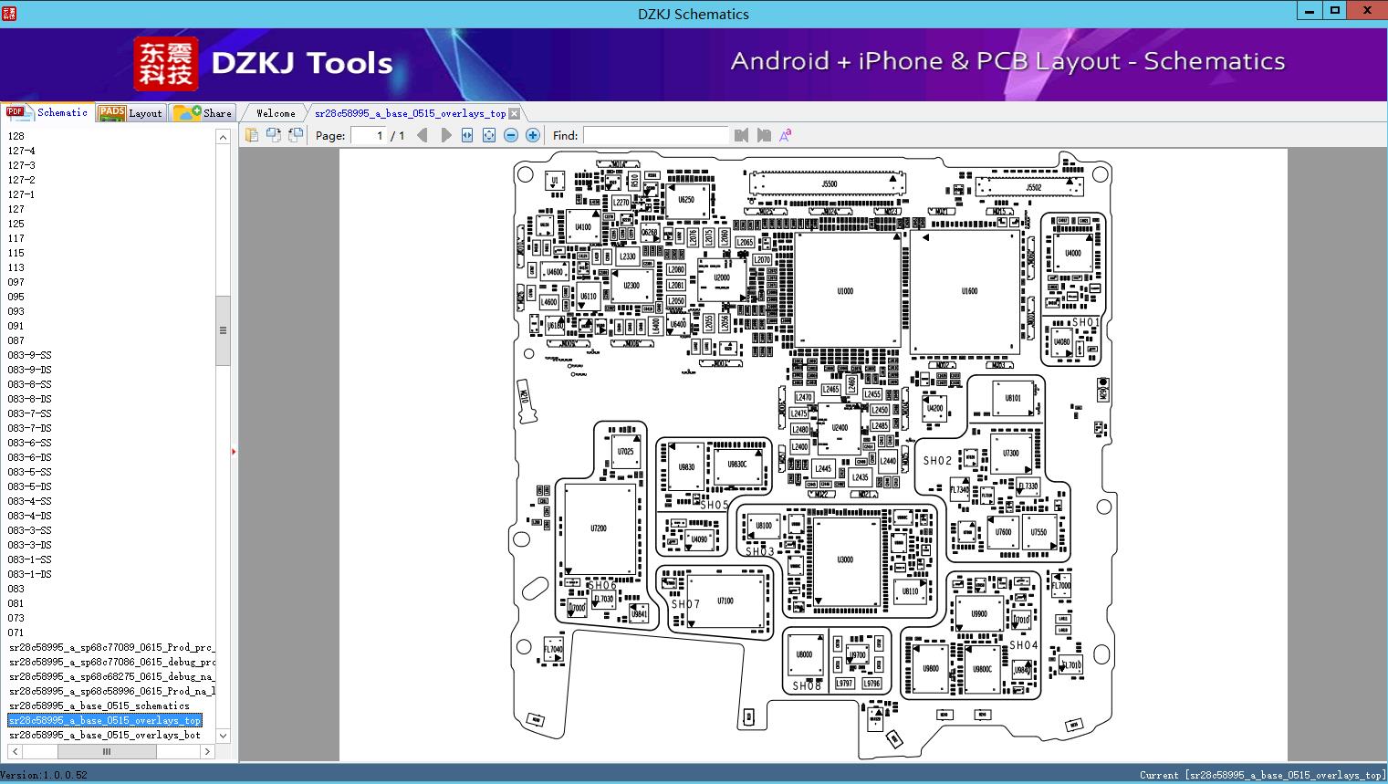Open the Share tab

(204, 113)
